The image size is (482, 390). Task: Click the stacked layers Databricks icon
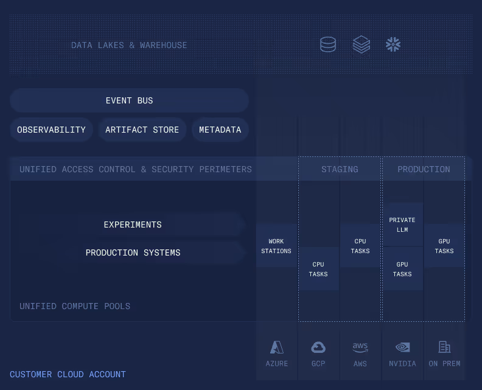361,44
